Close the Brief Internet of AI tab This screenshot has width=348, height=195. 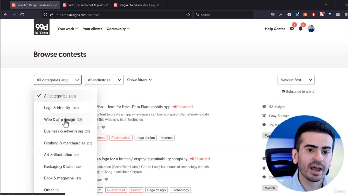[x=107, y=5]
